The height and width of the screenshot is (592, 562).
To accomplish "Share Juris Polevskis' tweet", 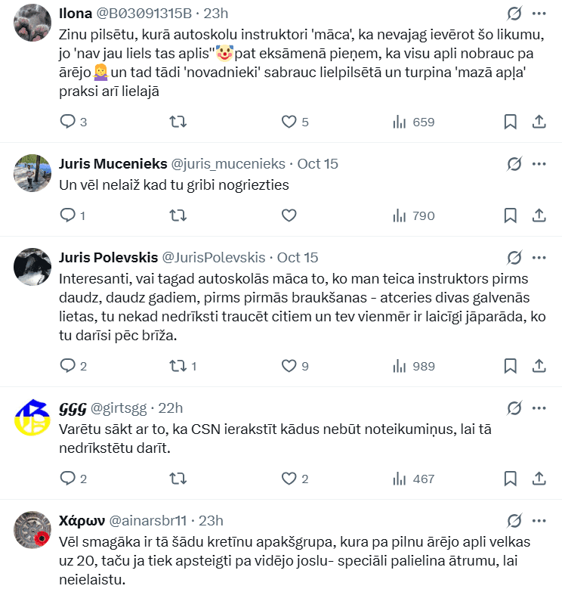I will coord(539,366).
